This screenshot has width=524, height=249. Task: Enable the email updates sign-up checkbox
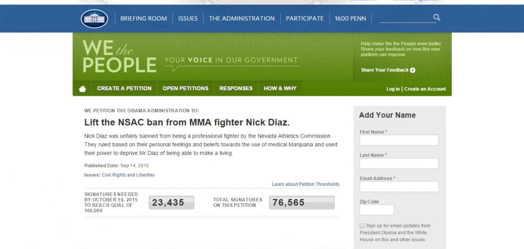(362, 225)
